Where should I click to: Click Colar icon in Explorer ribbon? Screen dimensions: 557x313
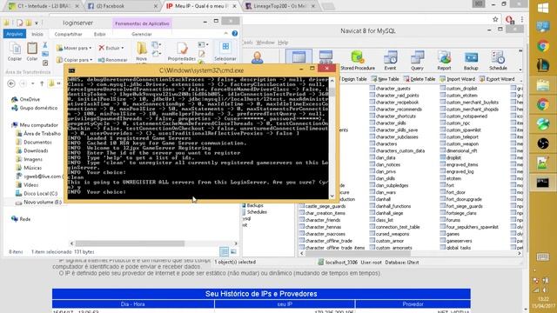[32, 51]
